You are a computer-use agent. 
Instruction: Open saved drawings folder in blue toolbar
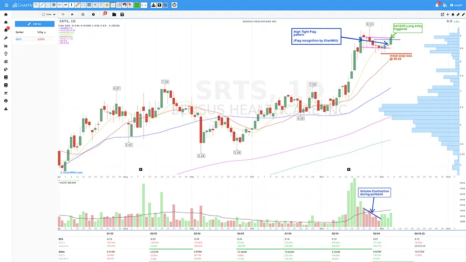coord(165,5)
